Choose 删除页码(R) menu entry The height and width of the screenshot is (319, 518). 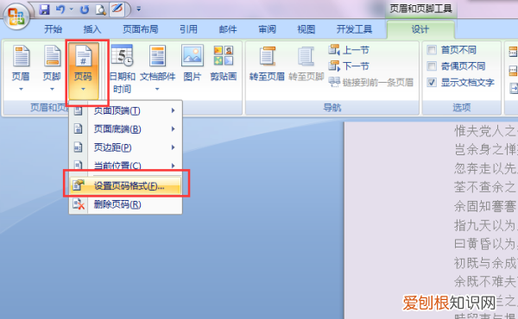pos(125,204)
